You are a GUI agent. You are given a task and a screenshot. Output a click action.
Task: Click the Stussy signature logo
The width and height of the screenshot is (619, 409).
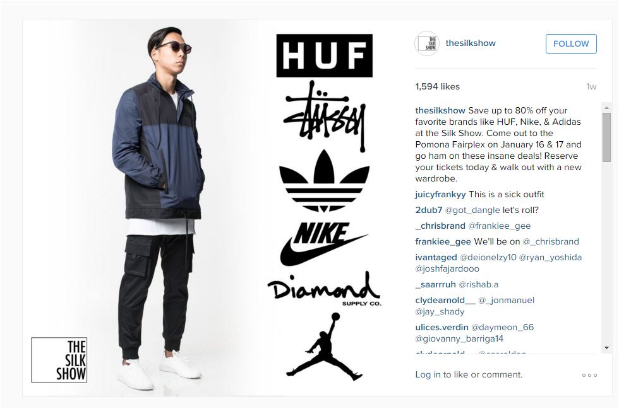pyautogui.click(x=325, y=116)
